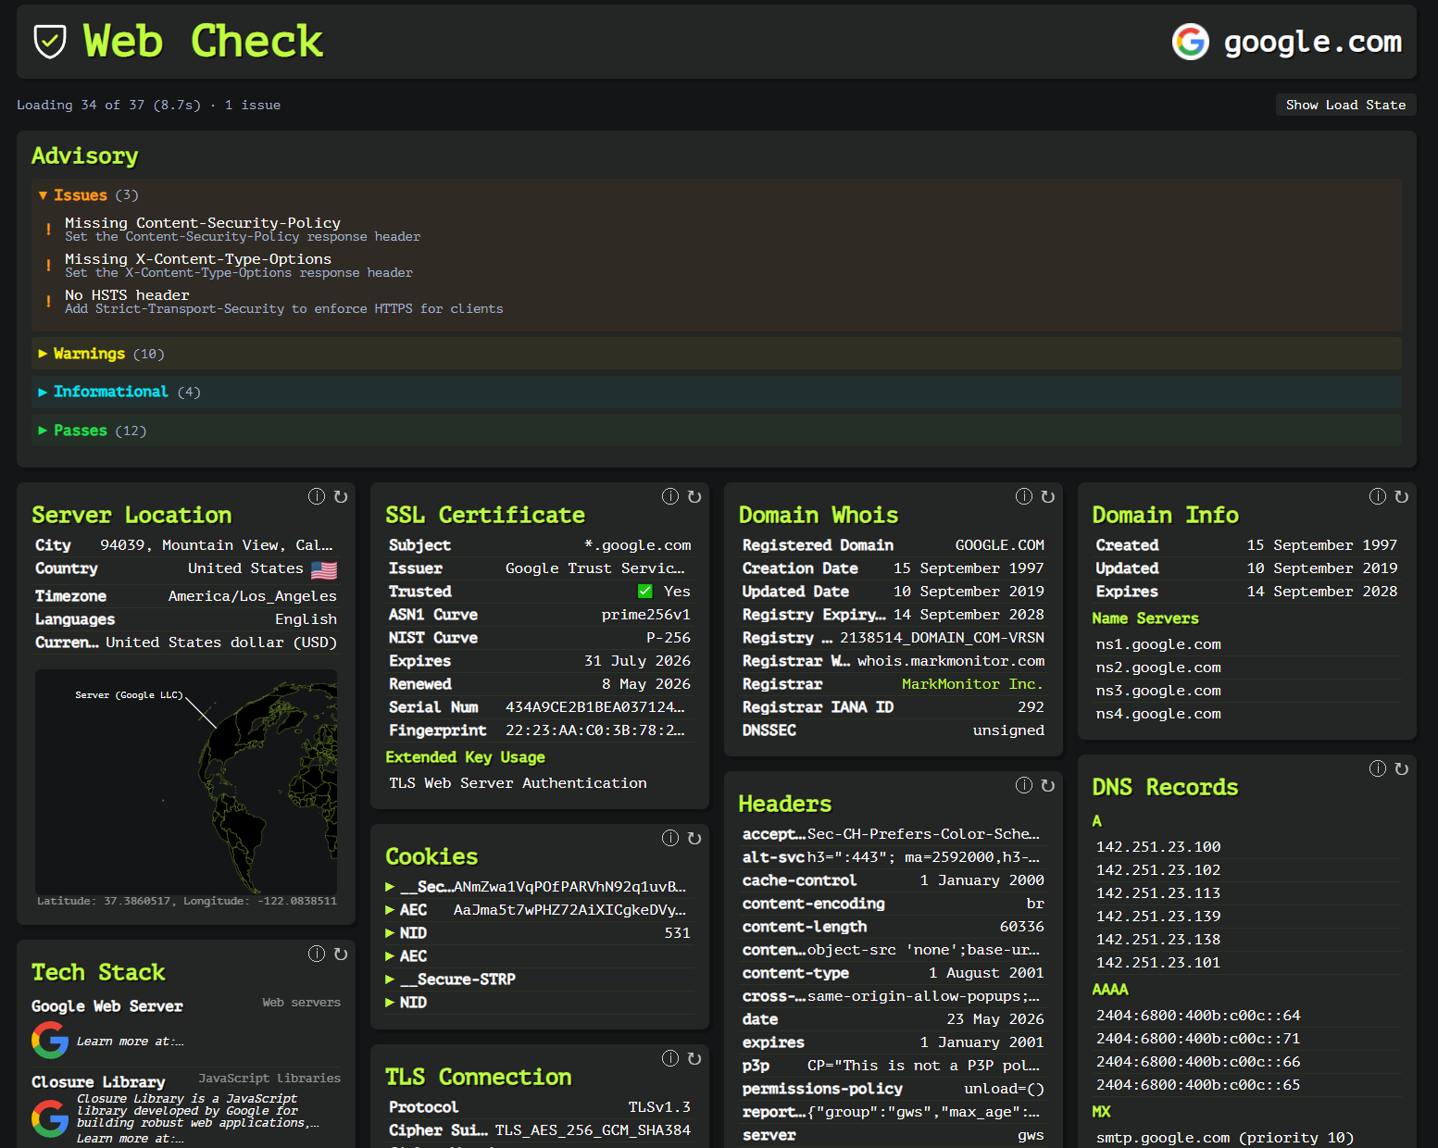Screen dimensions: 1438x1148
Task: Select DNS A record 142.251.23.139
Action: tap(1158, 917)
